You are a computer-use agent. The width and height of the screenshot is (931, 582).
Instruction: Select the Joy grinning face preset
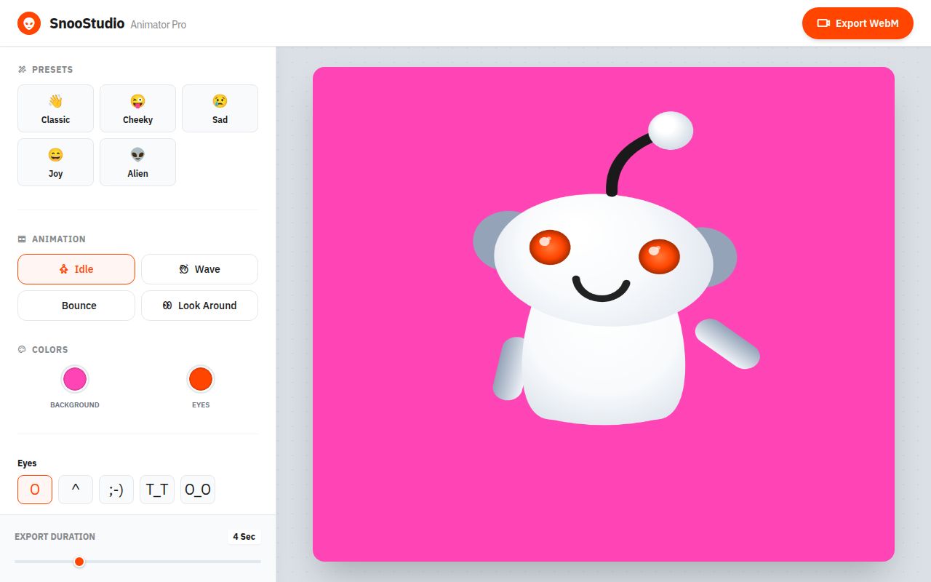(55, 162)
